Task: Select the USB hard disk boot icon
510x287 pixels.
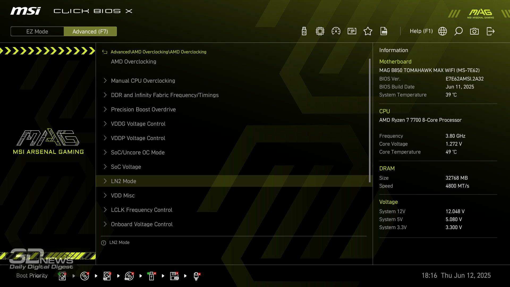Action: tap(107, 276)
